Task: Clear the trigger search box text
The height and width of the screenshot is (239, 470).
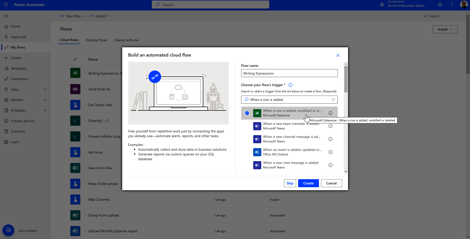Action: [333, 100]
